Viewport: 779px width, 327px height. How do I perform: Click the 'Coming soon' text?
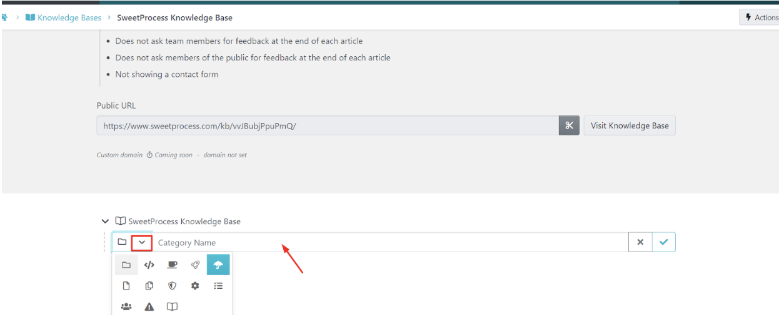173,155
